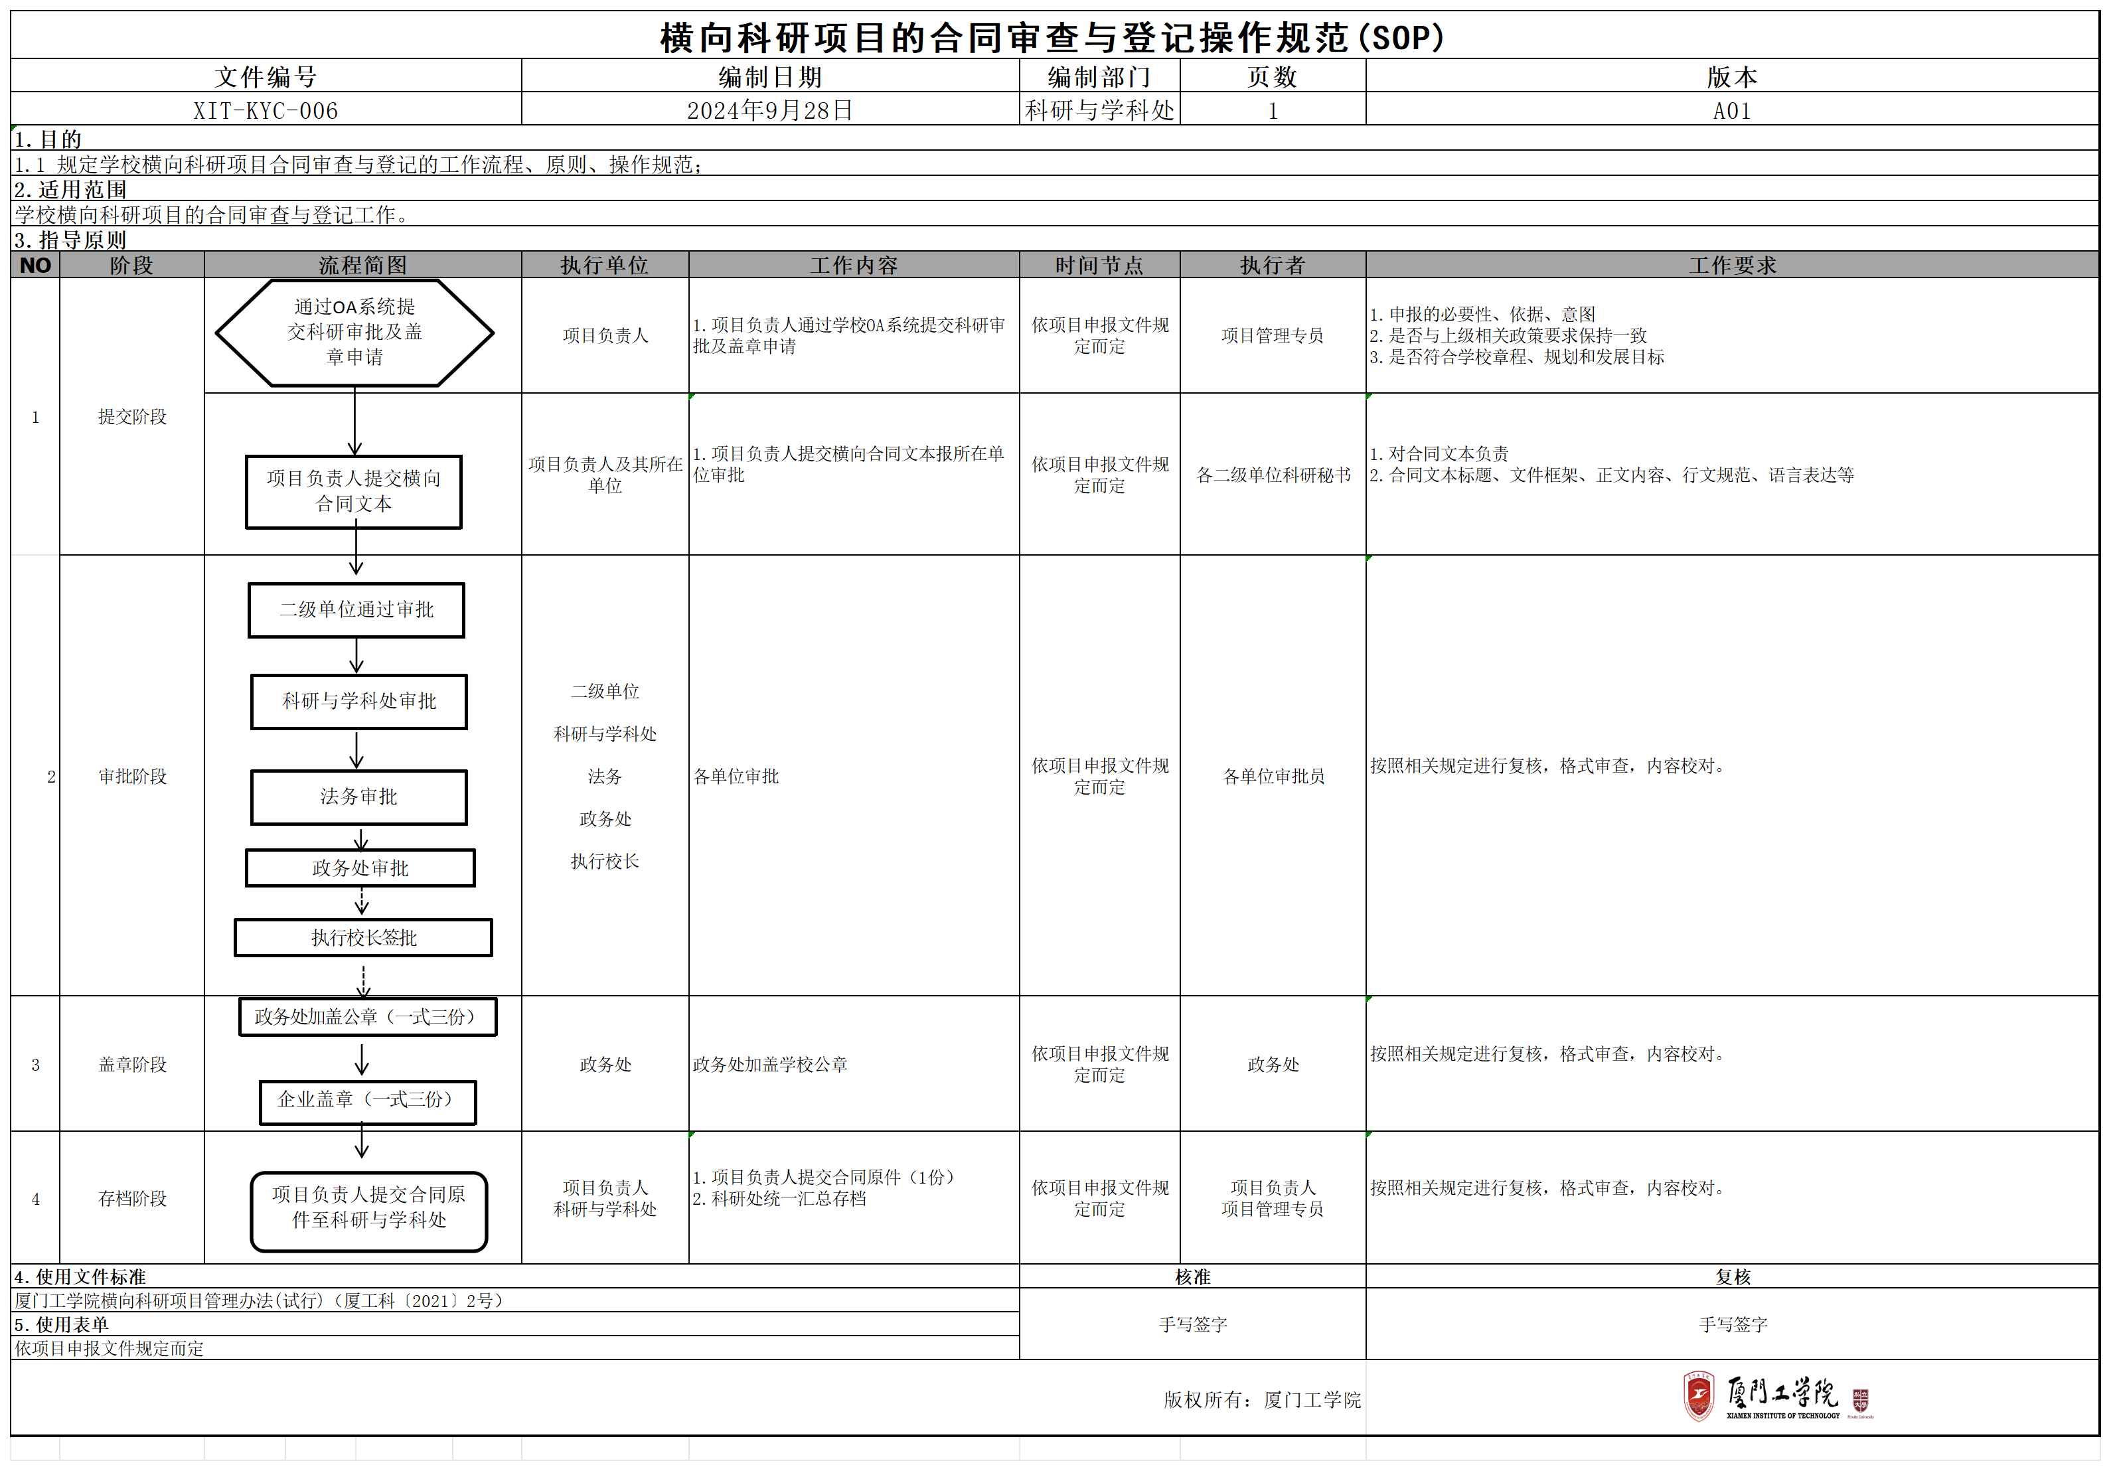Viewport: 2111px width, 1471px height.
Task: Click the 手写签字 cell under 核准
Action: tap(1192, 1324)
